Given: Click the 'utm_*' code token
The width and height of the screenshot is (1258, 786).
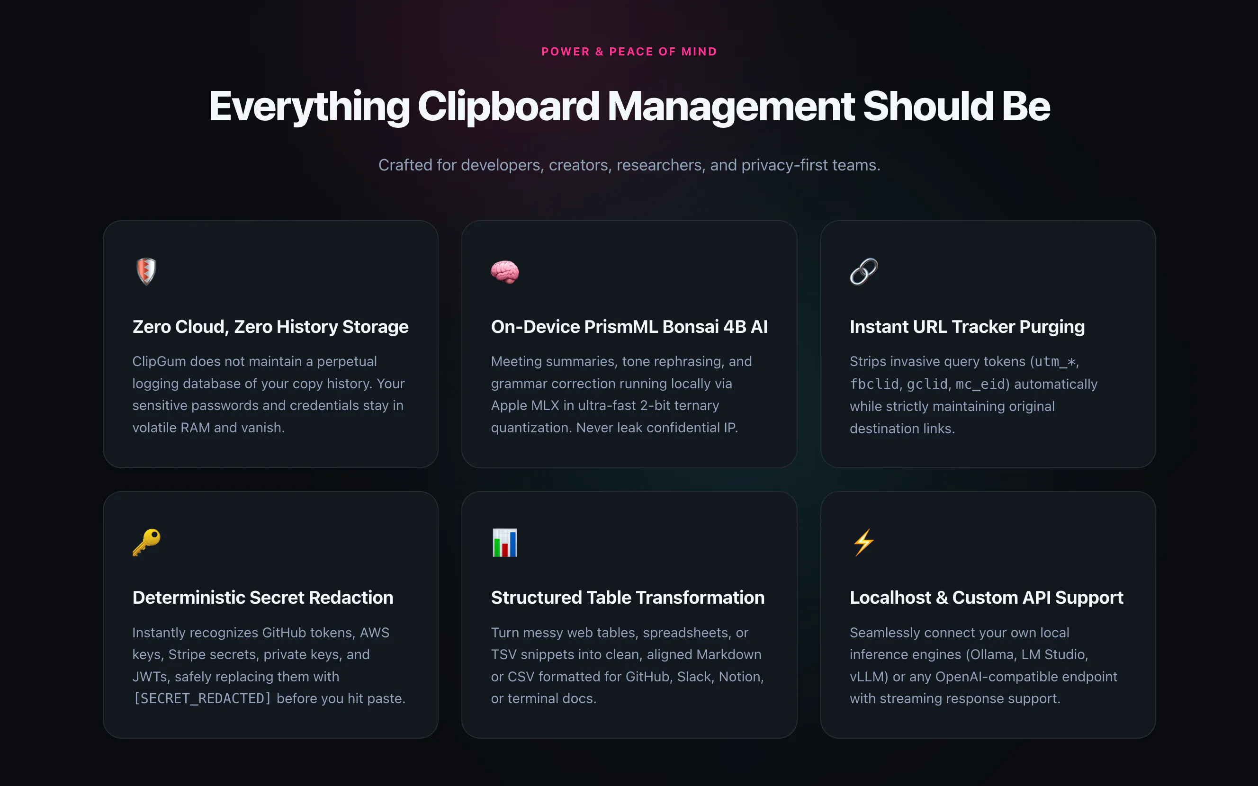Looking at the screenshot, I should pyautogui.click(x=1055, y=361).
